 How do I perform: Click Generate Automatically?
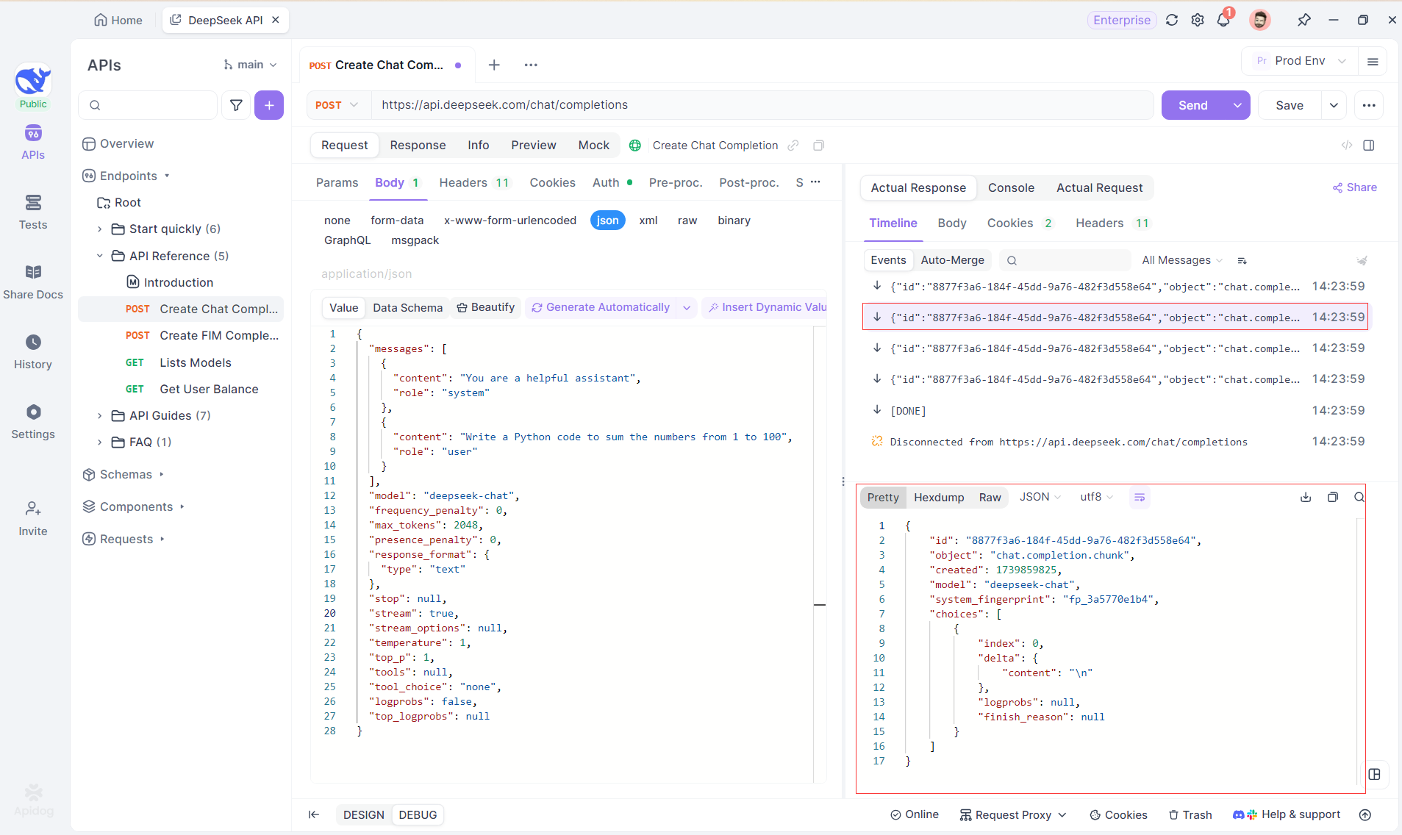click(601, 307)
